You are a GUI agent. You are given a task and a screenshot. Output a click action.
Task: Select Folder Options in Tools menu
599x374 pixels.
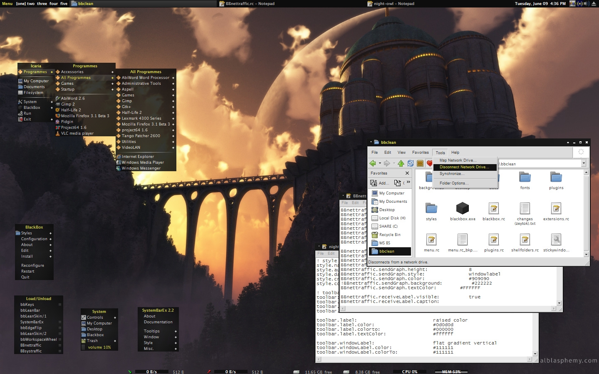point(454,183)
